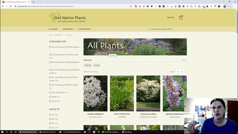Check the DC native-to checkbox
The image size is (238, 134).
click(50, 128)
